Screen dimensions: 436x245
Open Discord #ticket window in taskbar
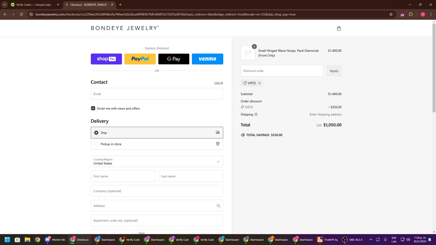55,240
